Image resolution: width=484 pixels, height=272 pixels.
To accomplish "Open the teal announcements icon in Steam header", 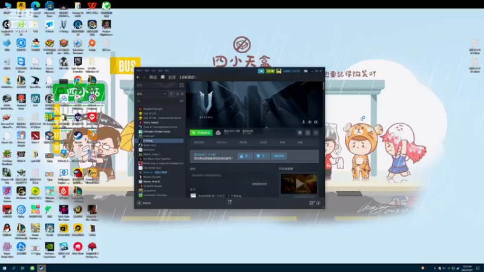I will (x=261, y=71).
